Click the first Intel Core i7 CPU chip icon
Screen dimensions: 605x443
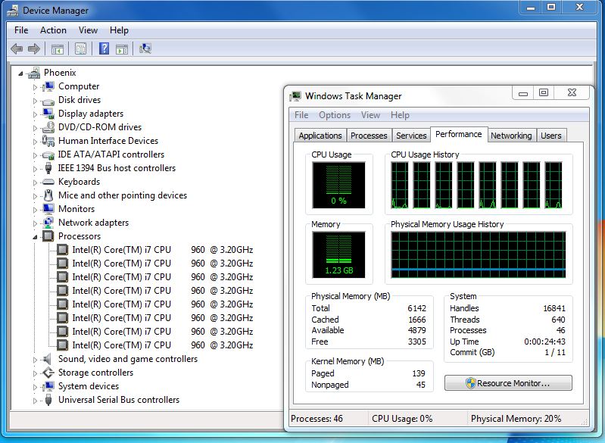coord(62,250)
